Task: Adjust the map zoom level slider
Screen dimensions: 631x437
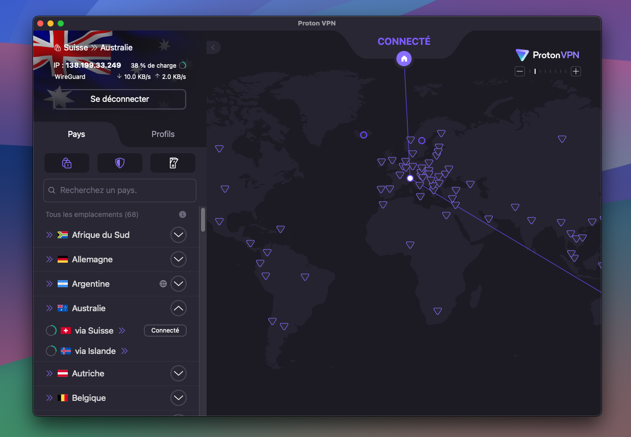Action: (x=548, y=71)
